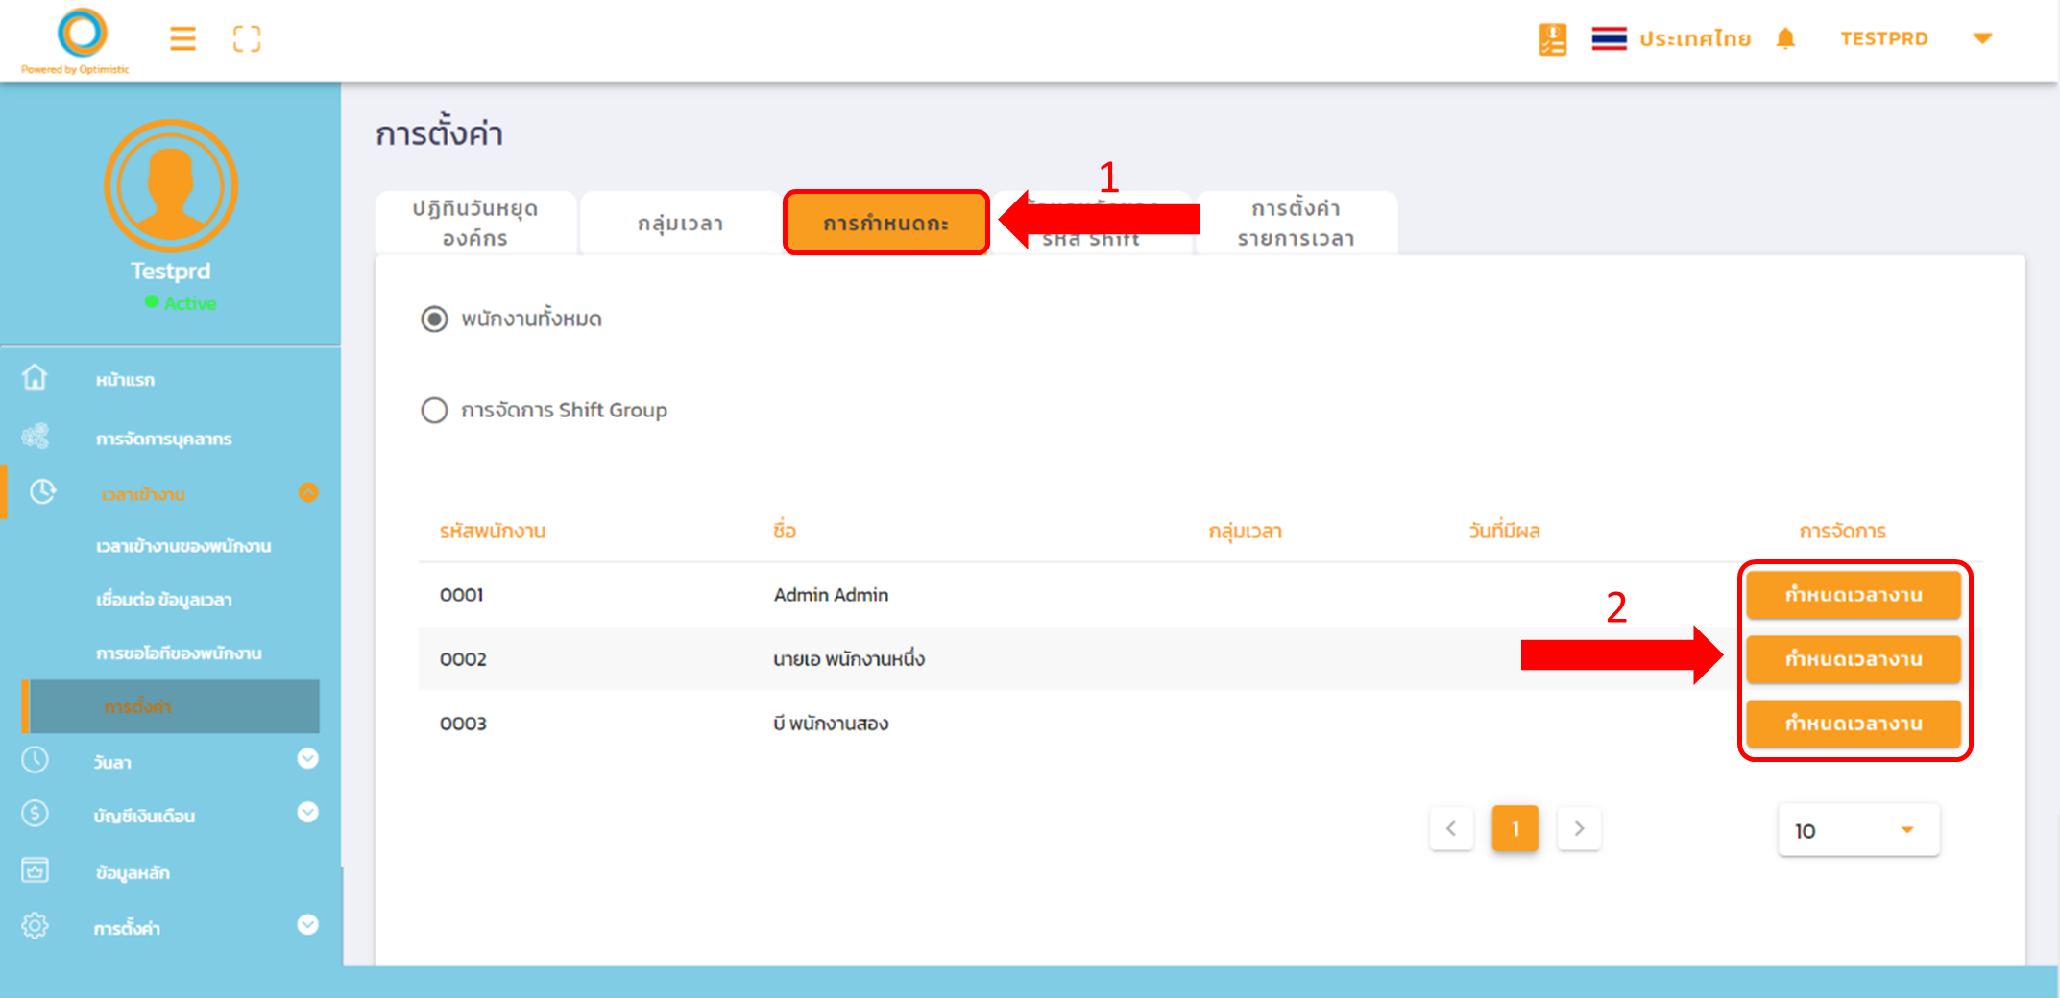
Task: Open the notification bell
Action: [1785, 39]
